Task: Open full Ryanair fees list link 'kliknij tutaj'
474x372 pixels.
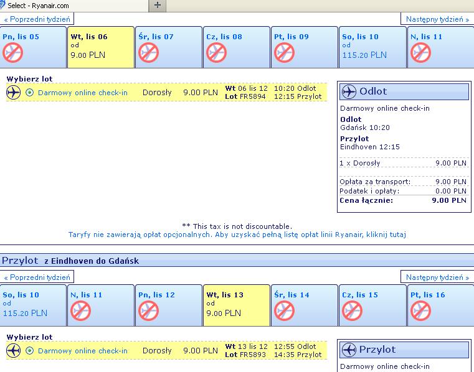Action: 386,235
